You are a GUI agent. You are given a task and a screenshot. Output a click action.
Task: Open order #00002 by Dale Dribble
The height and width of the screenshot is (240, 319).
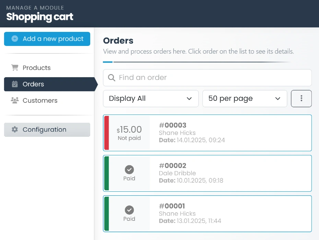pyautogui.click(x=207, y=173)
